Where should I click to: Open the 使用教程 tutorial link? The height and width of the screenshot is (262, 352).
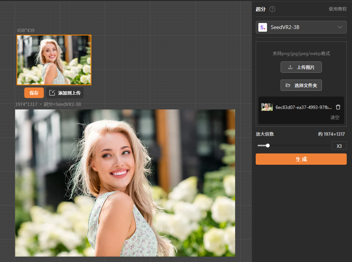point(338,9)
